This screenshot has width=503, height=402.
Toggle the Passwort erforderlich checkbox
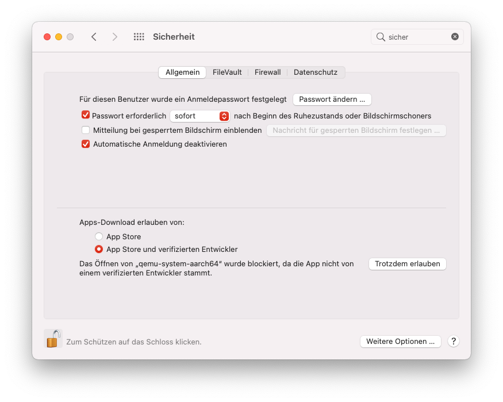pos(86,115)
